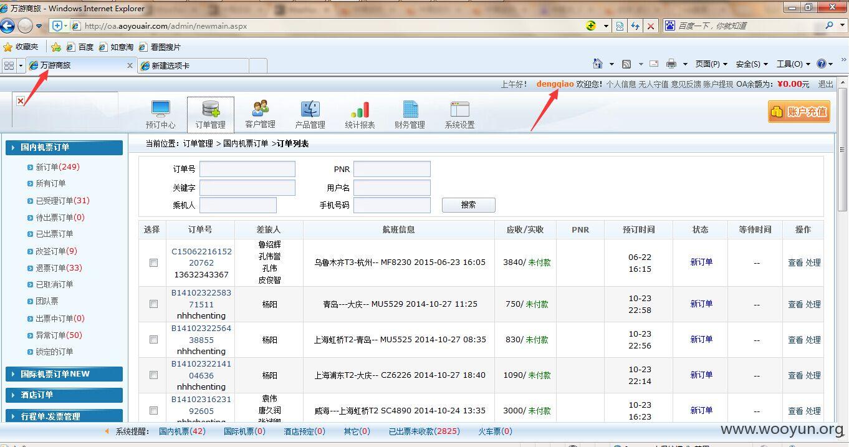
Task: Click 国内机票(42) in system reminder bar
Action: tap(182, 431)
